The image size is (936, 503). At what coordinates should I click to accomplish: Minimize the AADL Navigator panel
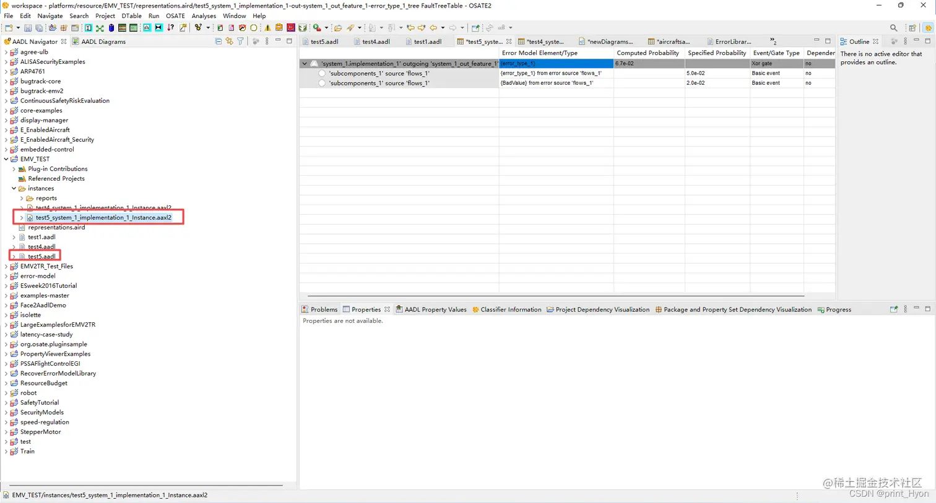pos(278,41)
